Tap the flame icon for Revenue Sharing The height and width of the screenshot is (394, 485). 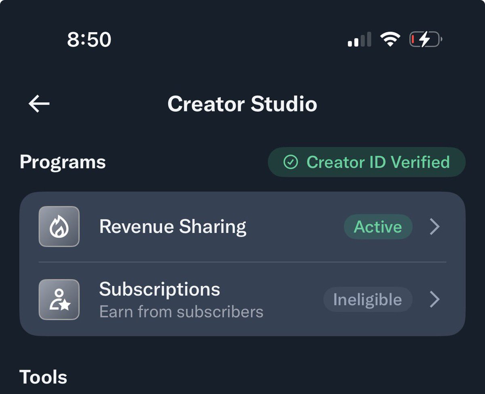click(59, 226)
